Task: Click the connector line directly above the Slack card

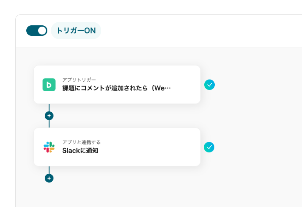Action: pyautogui.click(x=49, y=124)
